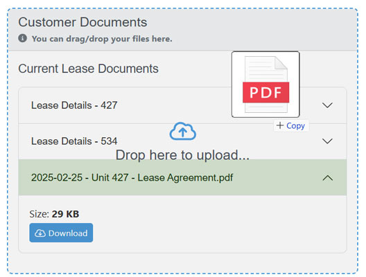The height and width of the screenshot is (277, 366).
Task: Click the cloud icon on Download button
Action: [x=40, y=233]
